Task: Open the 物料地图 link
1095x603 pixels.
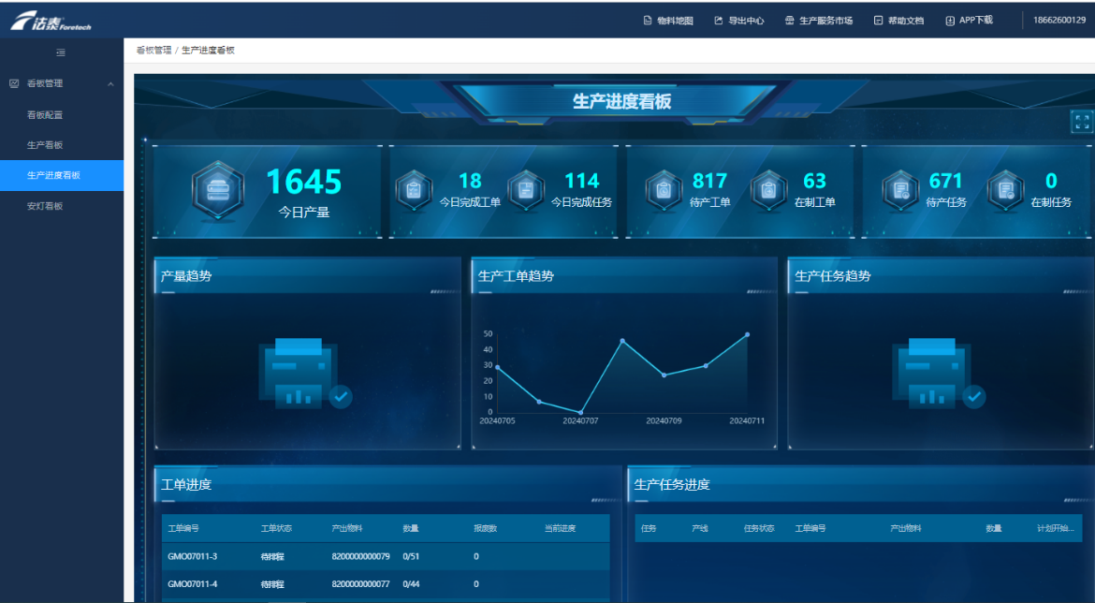Action: tap(675, 21)
